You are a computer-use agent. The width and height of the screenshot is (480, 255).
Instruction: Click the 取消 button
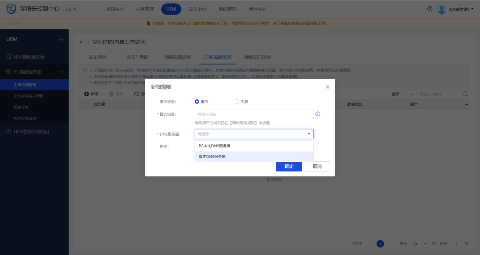(x=317, y=166)
